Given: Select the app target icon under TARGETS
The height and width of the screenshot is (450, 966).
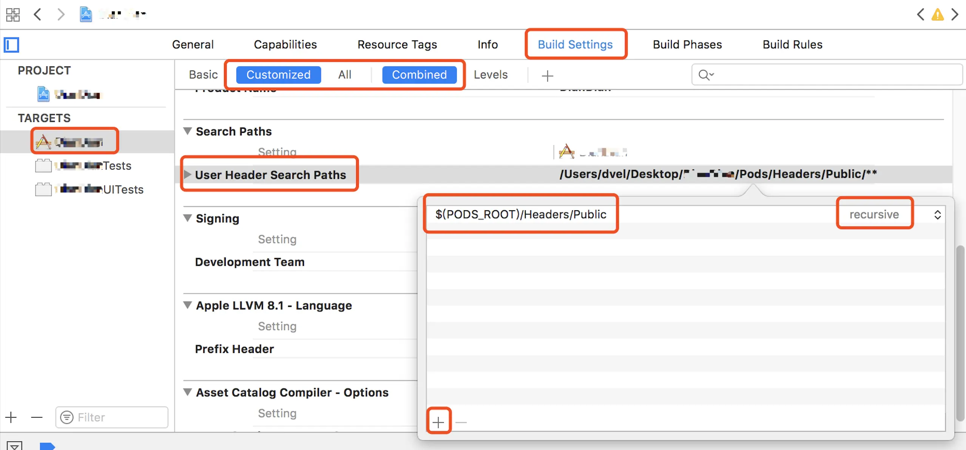Looking at the screenshot, I should (44, 142).
